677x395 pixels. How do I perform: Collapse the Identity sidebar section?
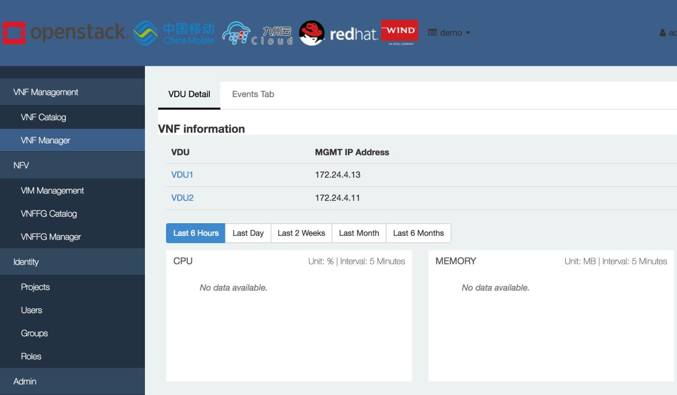26,262
